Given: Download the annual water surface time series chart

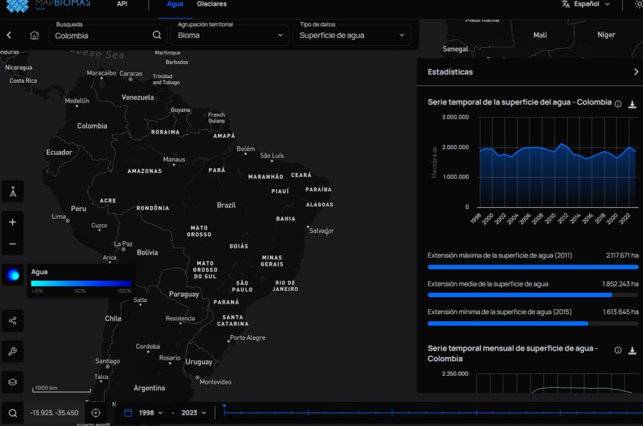Looking at the screenshot, I should (x=632, y=104).
